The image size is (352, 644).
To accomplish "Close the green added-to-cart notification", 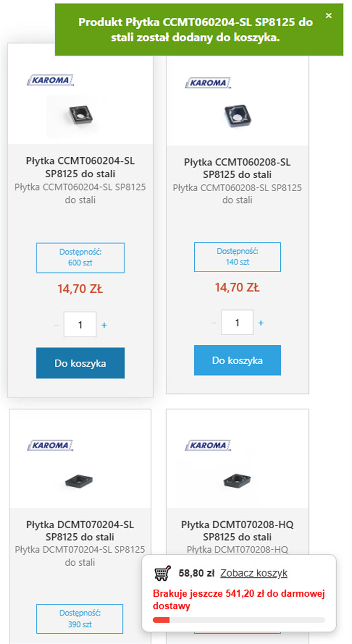I will [x=329, y=16].
